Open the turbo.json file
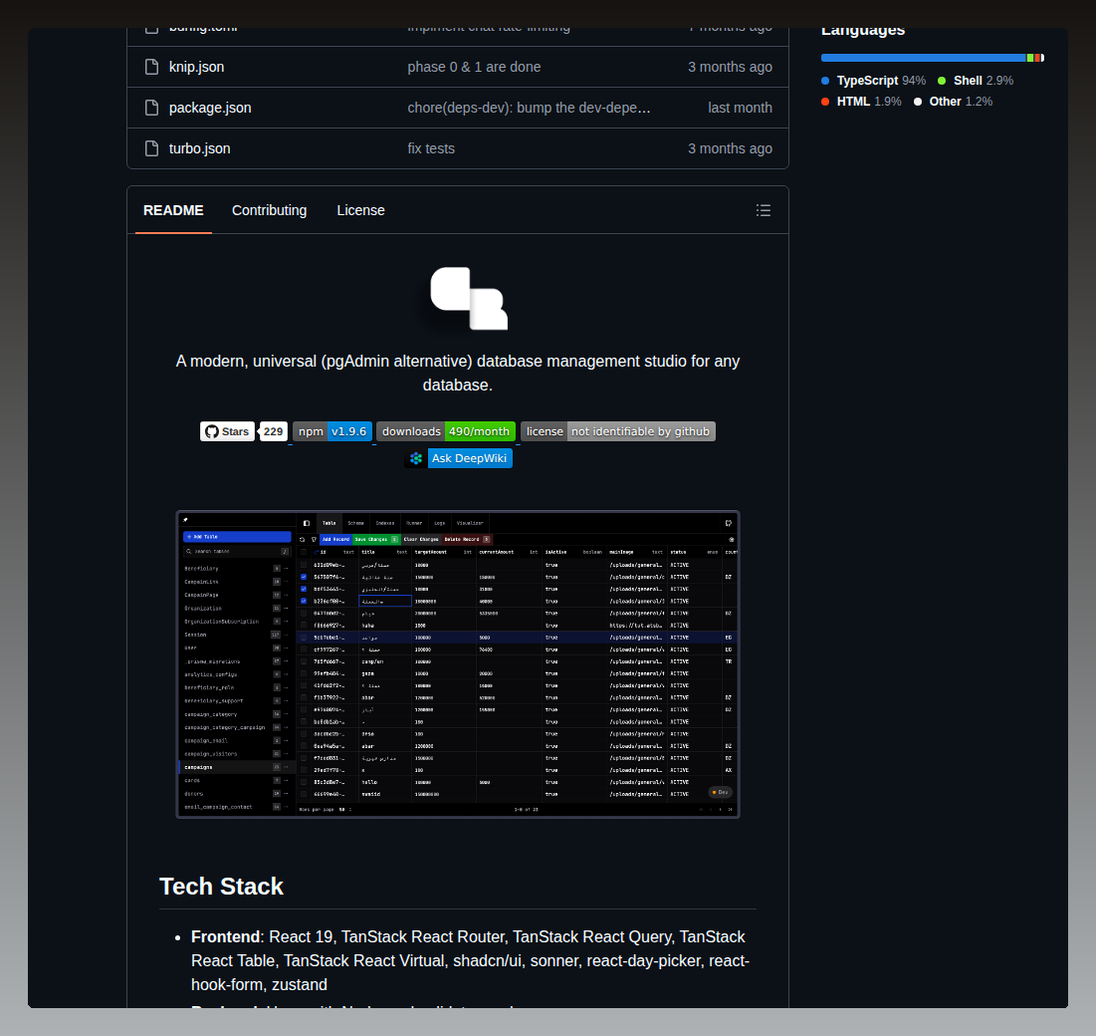This screenshot has width=1096, height=1036. point(199,148)
